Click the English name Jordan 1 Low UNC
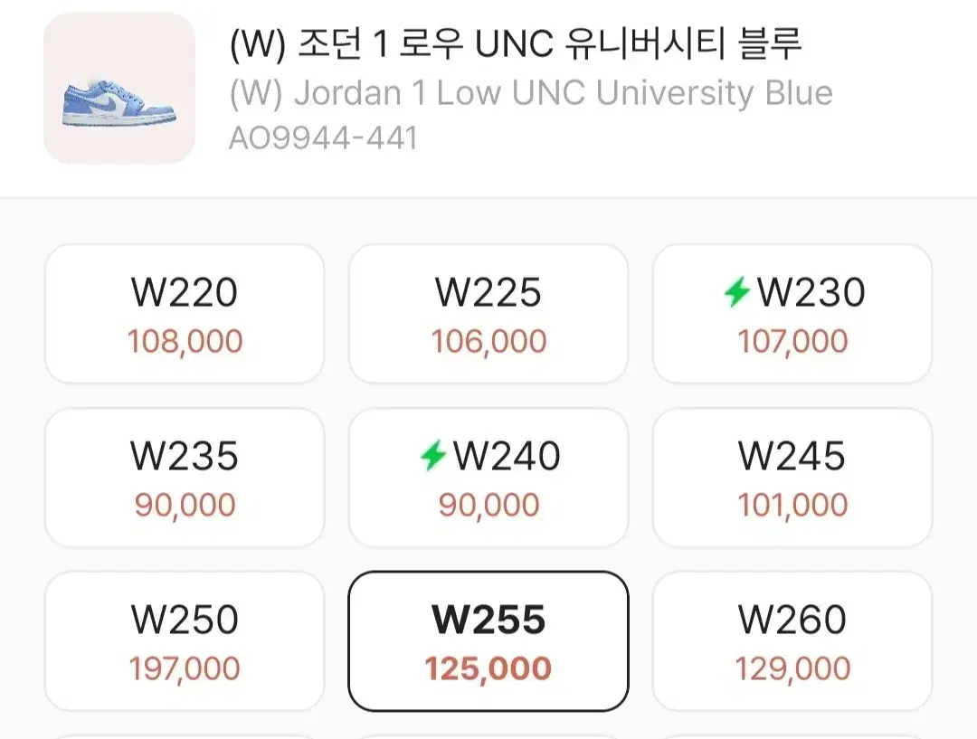This screenshot has width=977, height=739. coord(530,93)
